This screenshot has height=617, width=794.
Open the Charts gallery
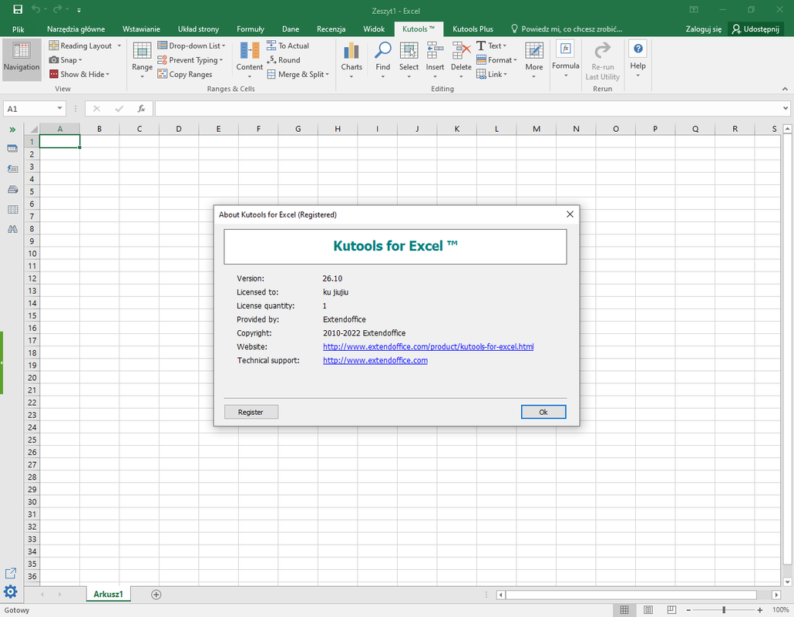coord(352,60)
